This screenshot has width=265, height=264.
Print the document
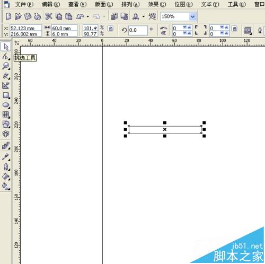click(x=37, y=16)
